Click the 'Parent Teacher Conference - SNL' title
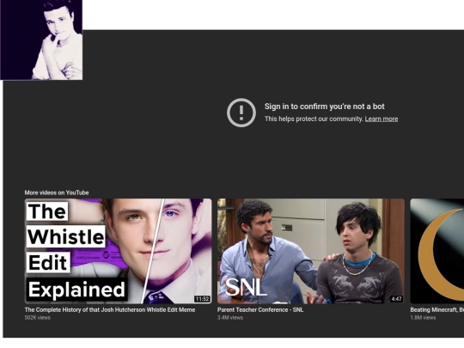Viewport: 464px width, 348px height. 260,310
